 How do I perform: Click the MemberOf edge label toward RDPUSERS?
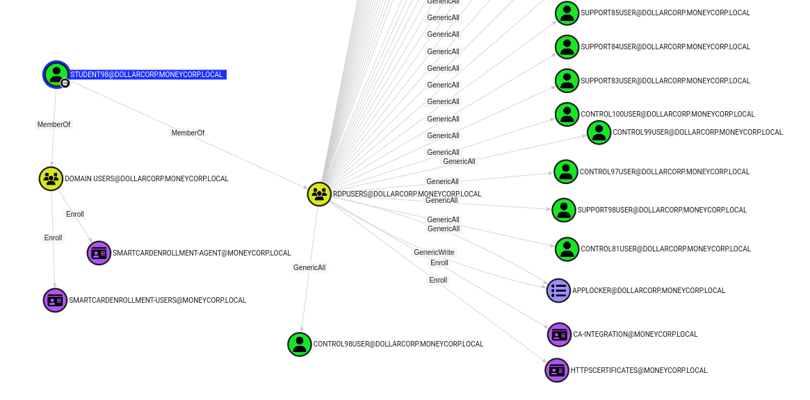(188, 133)
